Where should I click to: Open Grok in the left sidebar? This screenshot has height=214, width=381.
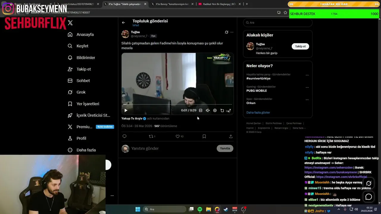pos(76,92)
